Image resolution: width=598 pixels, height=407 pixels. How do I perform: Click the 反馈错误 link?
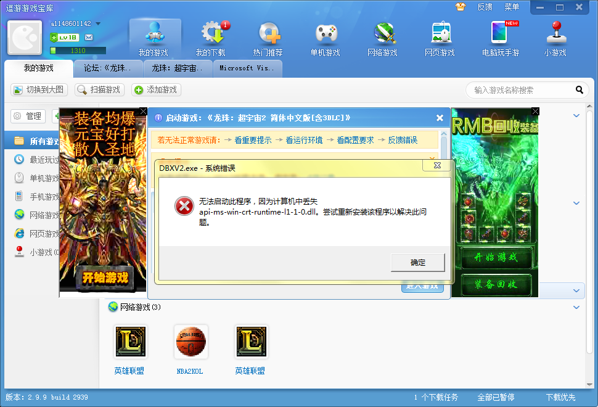[403, 140]
